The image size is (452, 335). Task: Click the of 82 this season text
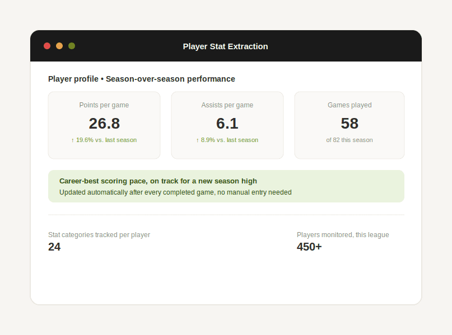(x=350, y=140)
